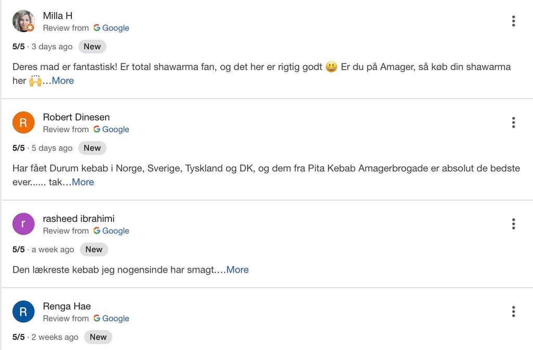
Task: Open the three-dot menu on Milla H's review
Action: [x=514, y=21]
